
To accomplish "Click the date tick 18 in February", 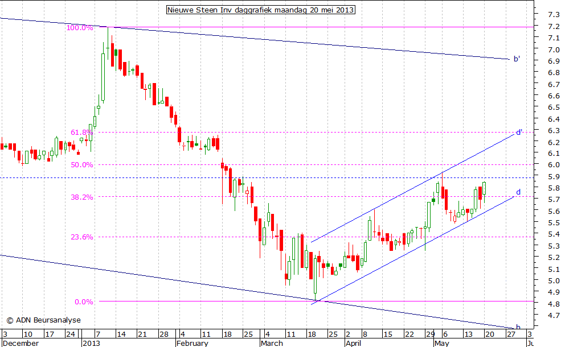I will point(227,334).
